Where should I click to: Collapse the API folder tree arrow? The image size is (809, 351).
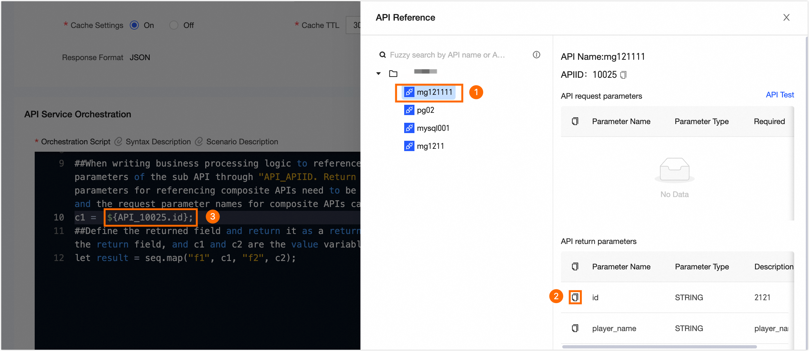(x=378, y=74)
